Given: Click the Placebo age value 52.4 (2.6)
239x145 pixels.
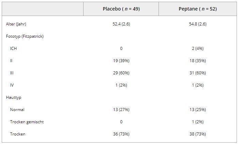Looking at the screenshot, I should pyautogui.click(x=121, y=24).
